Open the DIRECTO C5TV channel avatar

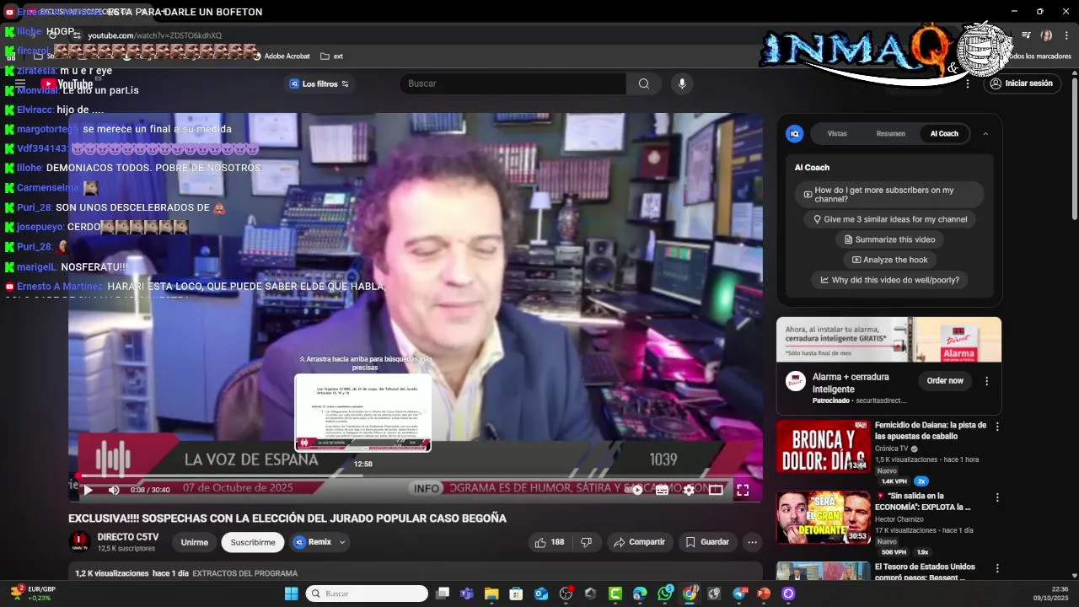click(79, 542)
